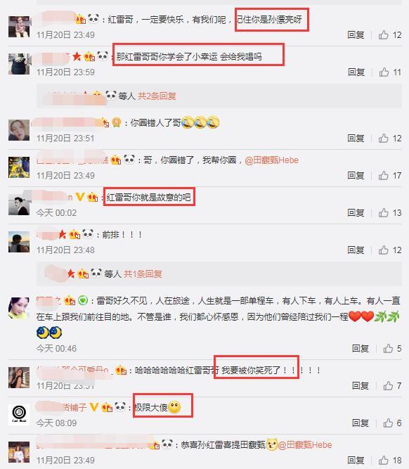Like the long 雷哥好久不见 comment

point(388,348)
